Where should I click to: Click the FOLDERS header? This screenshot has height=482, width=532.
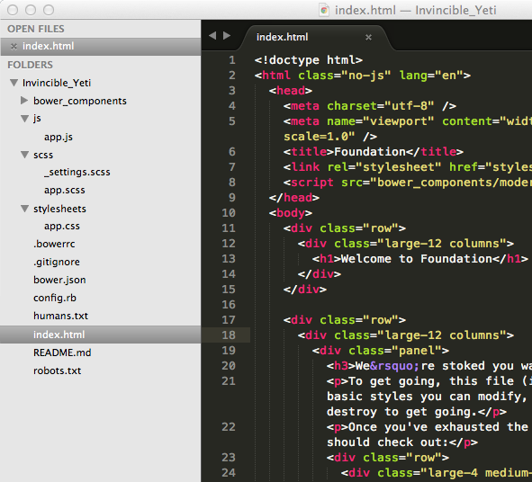[x=31, y=65]
